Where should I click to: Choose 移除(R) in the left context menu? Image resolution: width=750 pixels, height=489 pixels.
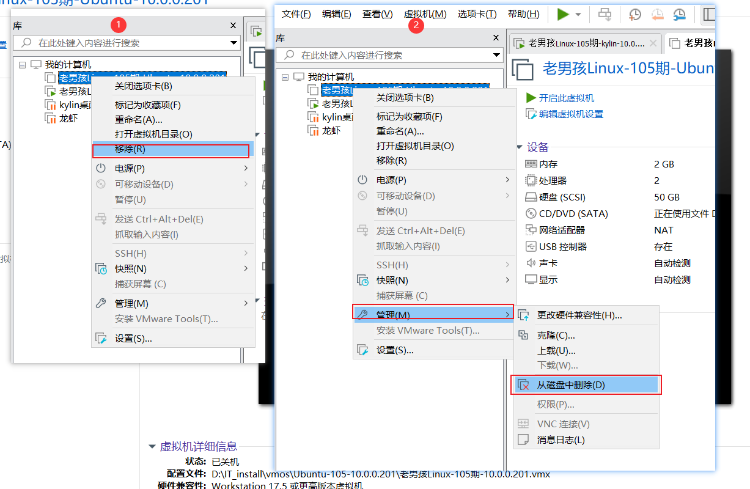pos(171,150)
